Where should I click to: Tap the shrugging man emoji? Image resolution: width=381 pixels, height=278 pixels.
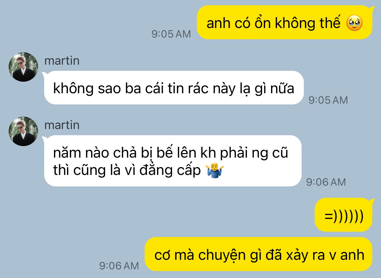coord(215,170)
